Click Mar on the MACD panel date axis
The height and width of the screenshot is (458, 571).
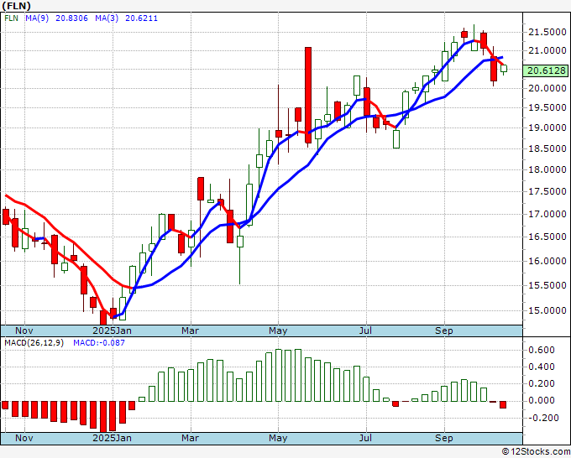tap(190, 438)
